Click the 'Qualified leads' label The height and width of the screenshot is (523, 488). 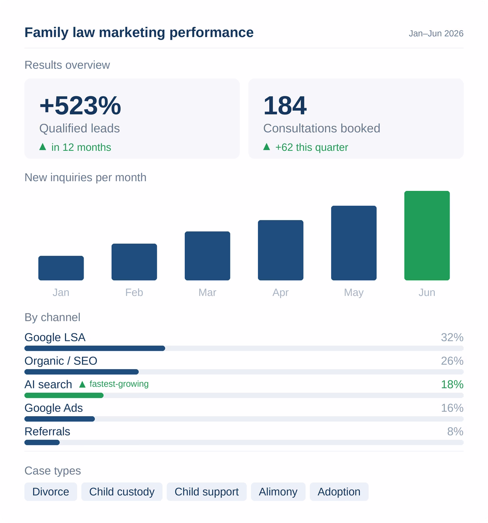point(79,128)
